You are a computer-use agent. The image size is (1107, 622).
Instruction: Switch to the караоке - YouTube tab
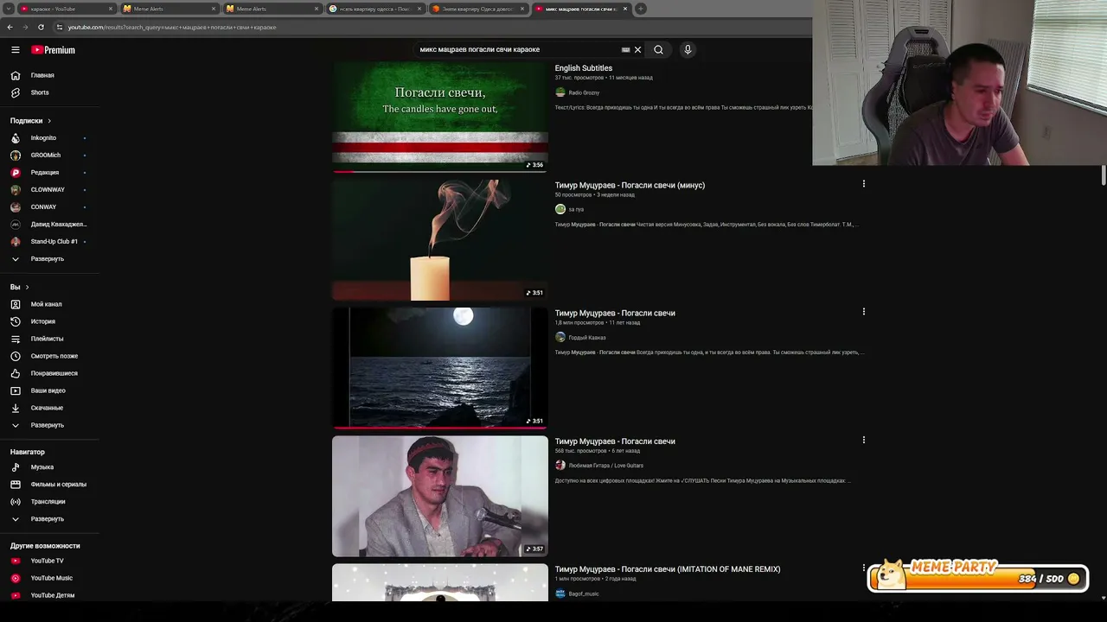tap(67, 9)
